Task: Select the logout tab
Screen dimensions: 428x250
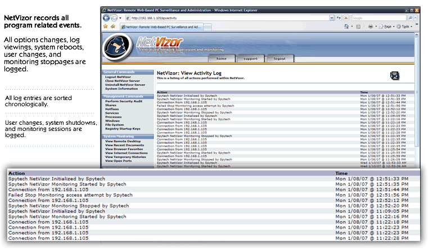Action: pos(279,58)
